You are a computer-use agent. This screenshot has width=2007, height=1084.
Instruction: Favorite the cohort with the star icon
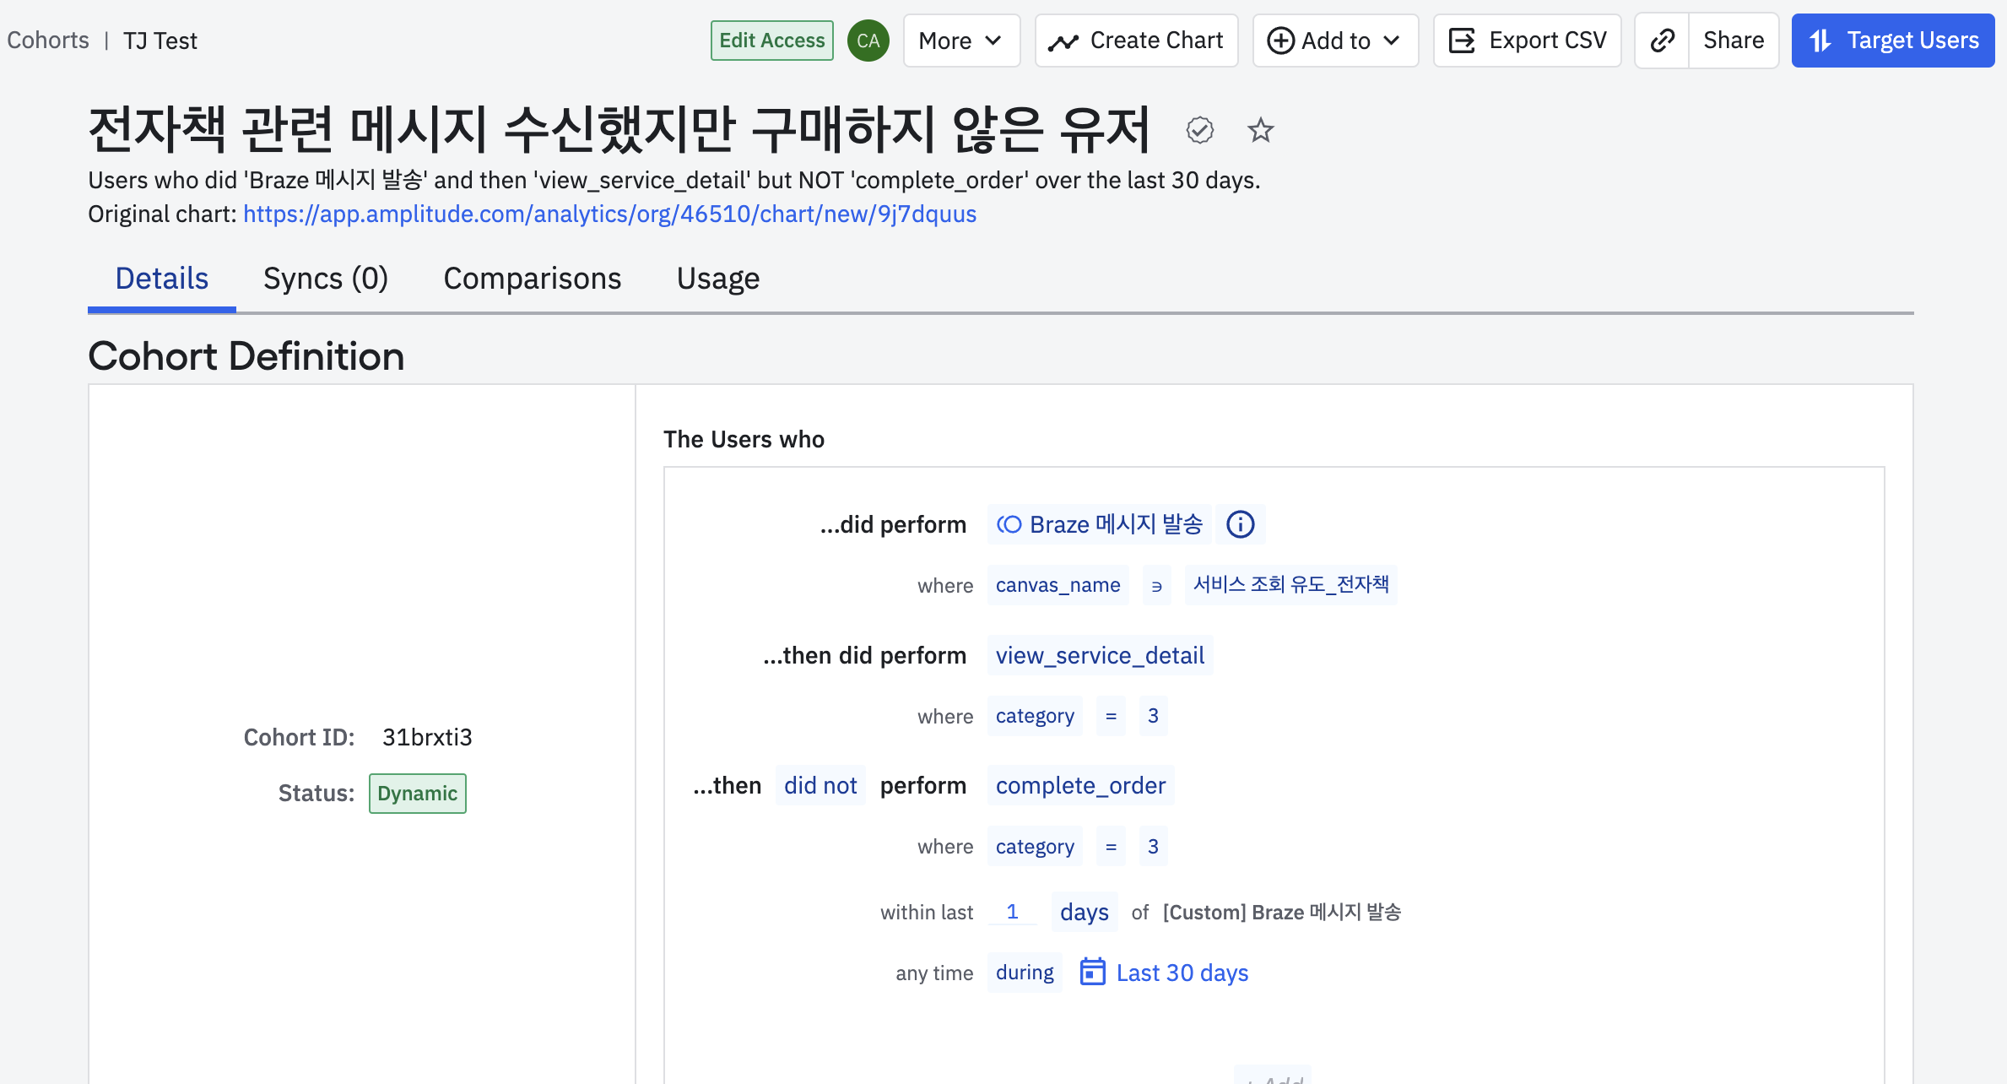tap(1260, 130)
